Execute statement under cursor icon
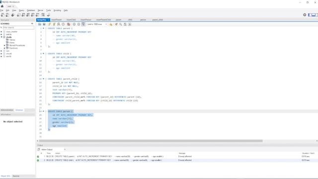318x179 pixels. tap(54, 24)
